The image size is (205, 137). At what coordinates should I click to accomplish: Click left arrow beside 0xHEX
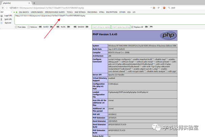tap(40, 27)
